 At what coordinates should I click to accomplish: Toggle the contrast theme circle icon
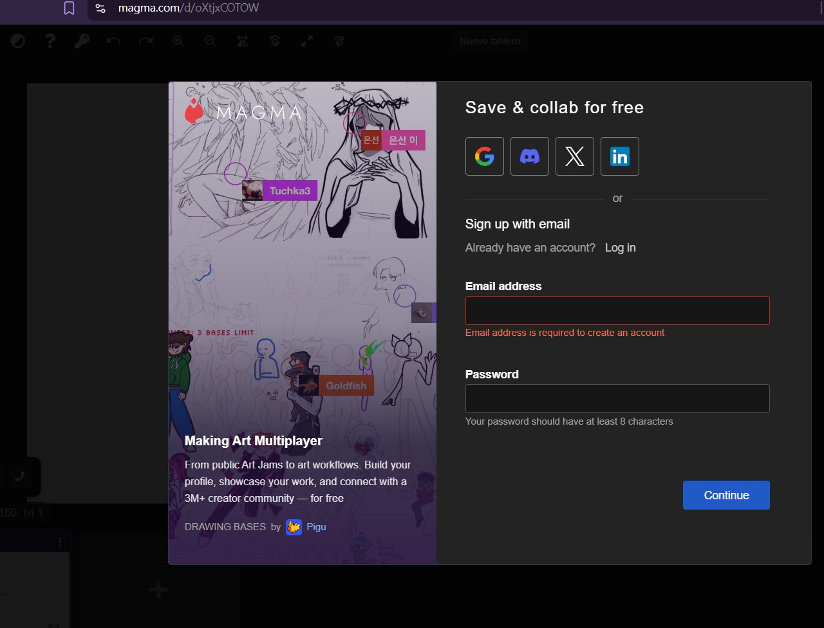[x=18, y=41]
